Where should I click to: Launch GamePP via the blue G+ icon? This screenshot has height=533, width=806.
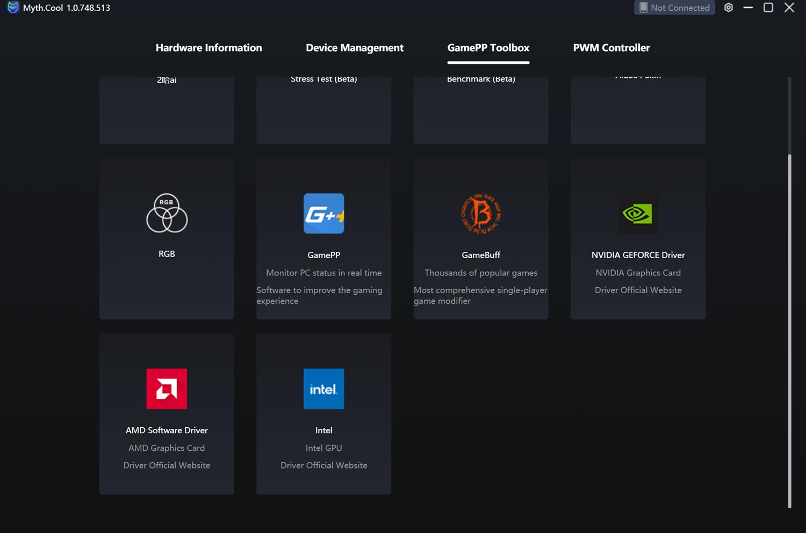click(323, 214)
